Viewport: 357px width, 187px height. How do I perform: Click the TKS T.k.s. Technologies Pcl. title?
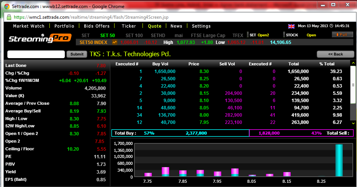[130, 54]
